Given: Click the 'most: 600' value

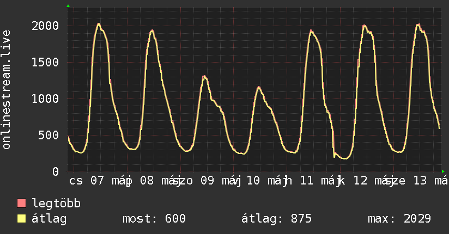Looking at the screenshot, I should [154, 219].
